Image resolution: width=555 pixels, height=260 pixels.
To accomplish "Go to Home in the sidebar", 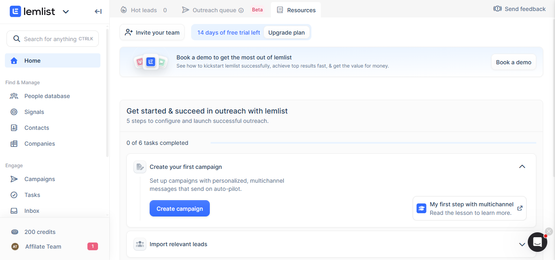I will [52, 61].
